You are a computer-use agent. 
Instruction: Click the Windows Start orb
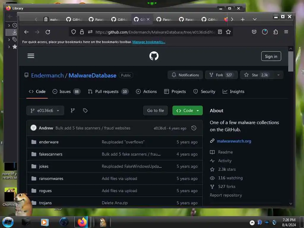[8, 222]
